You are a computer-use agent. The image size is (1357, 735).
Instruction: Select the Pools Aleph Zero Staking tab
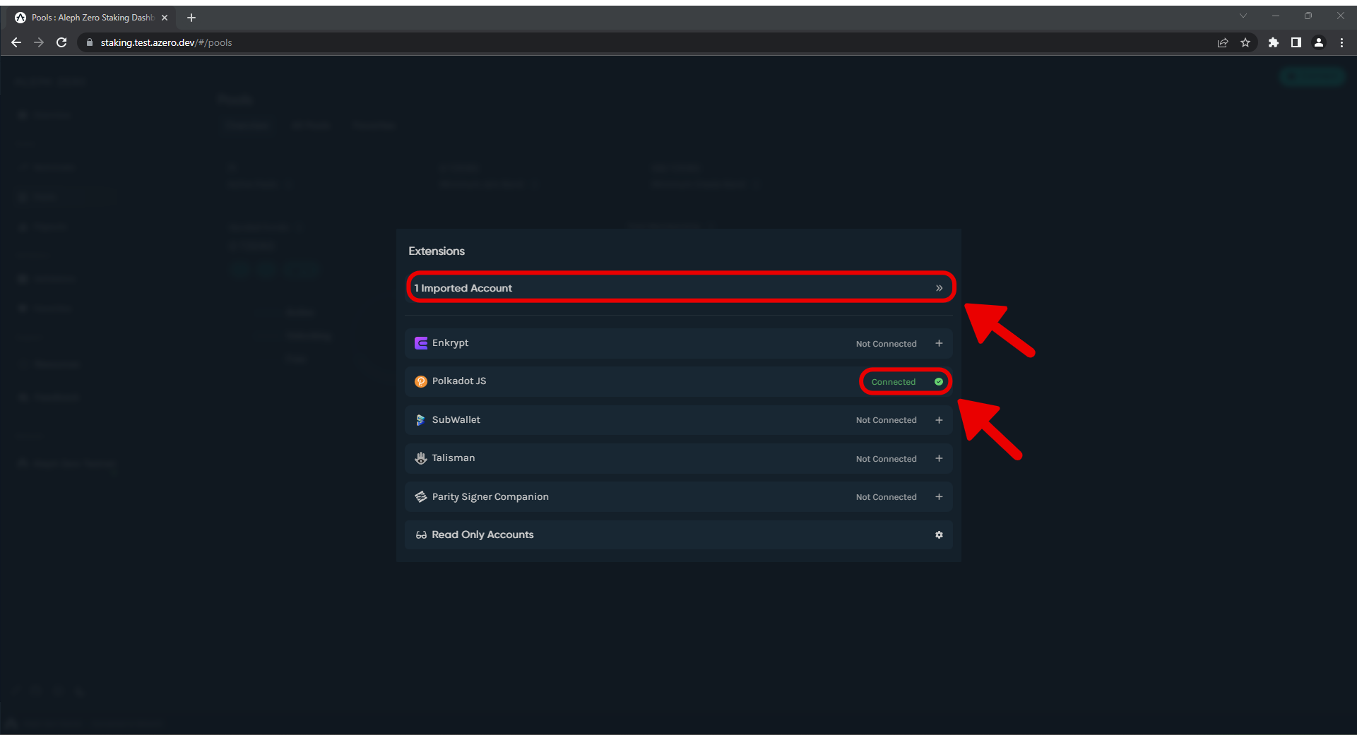click(92, 18)
